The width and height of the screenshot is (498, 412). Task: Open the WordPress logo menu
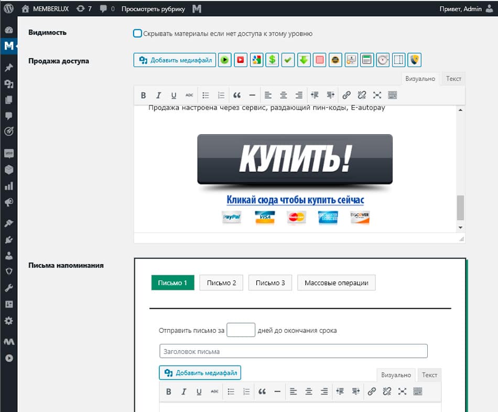(x=8, y=9)
